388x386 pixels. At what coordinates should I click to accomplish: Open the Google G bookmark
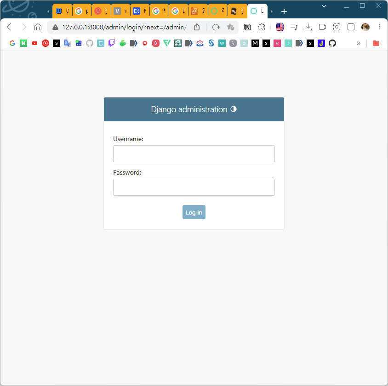[12, 43]
